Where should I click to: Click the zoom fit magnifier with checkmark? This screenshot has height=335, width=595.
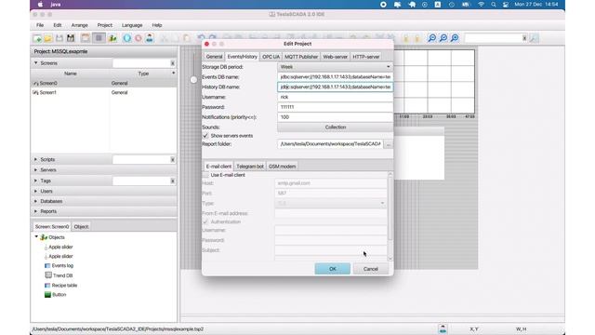tap(443, 38)
